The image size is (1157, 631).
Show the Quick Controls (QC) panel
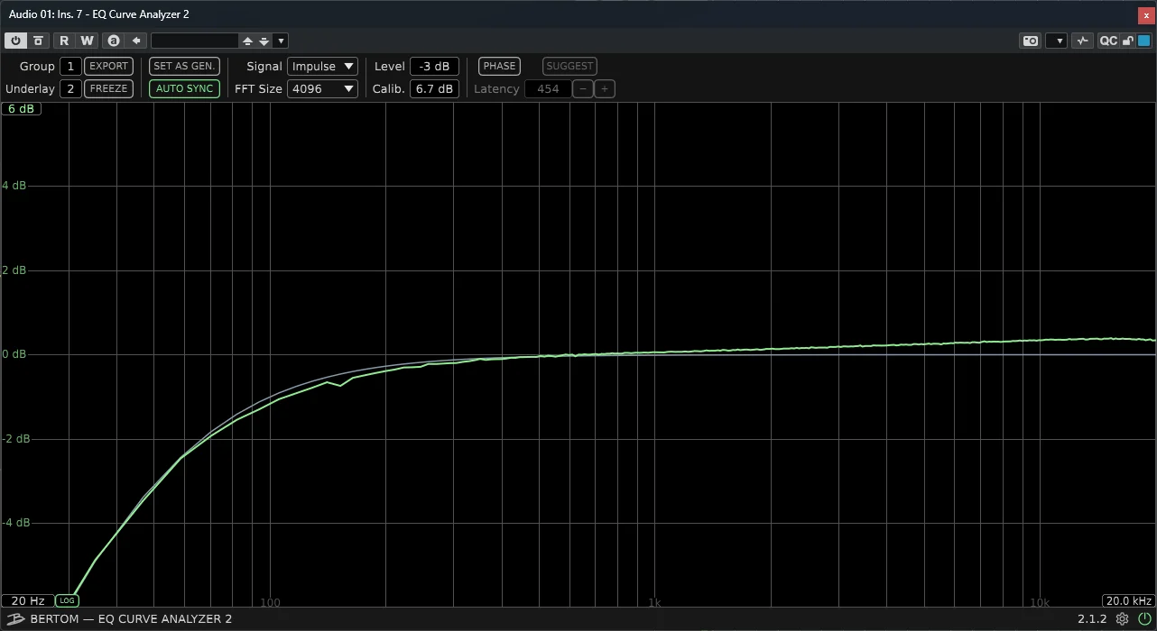1108,41
